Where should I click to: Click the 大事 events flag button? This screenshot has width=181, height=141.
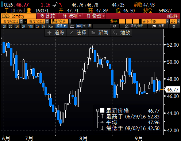(x=158, y=26)
